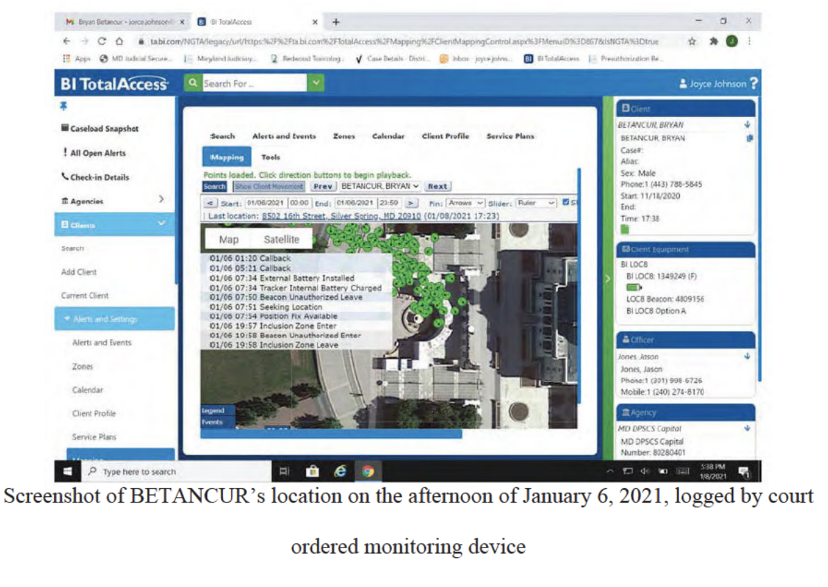Click the green battery icon under BI LOC8
Viewport: 828px width, 587px height.
tap(633, 288)
